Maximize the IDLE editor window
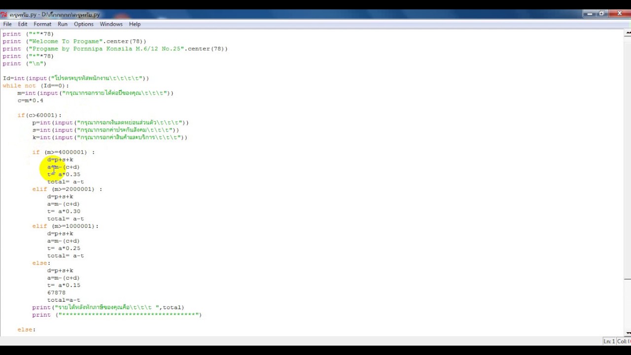The image size is (631, 355). (602, 14)
